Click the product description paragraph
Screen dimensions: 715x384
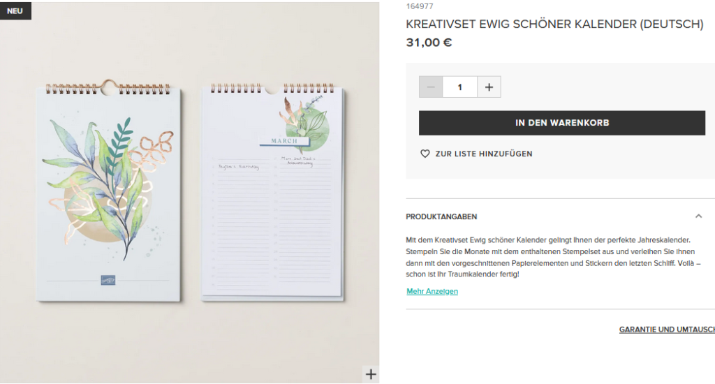click(553, 257)
